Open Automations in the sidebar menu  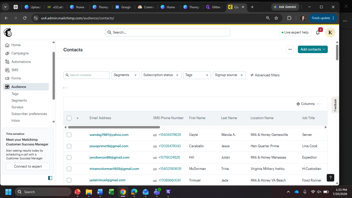click(21, 62)
